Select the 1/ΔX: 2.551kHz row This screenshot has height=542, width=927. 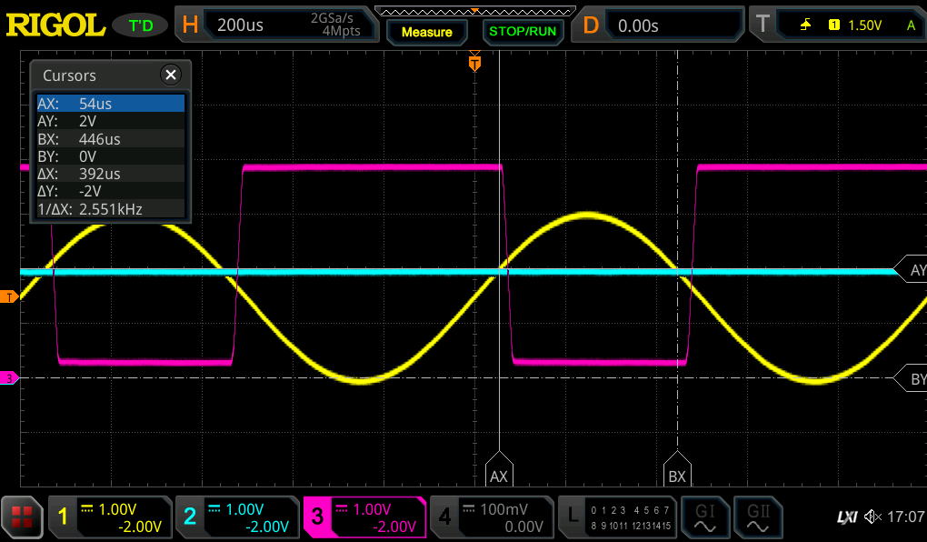[x=111, y=209]
